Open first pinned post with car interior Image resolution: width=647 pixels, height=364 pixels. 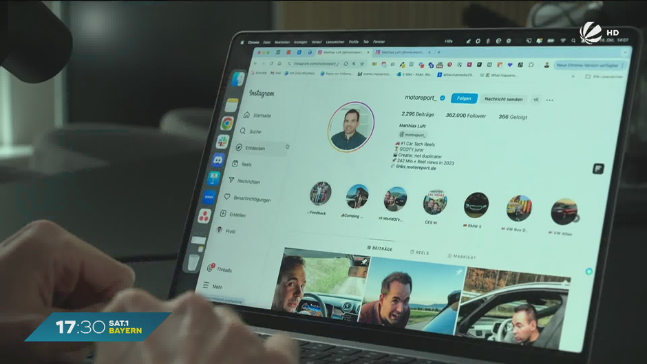coord(321,284)
